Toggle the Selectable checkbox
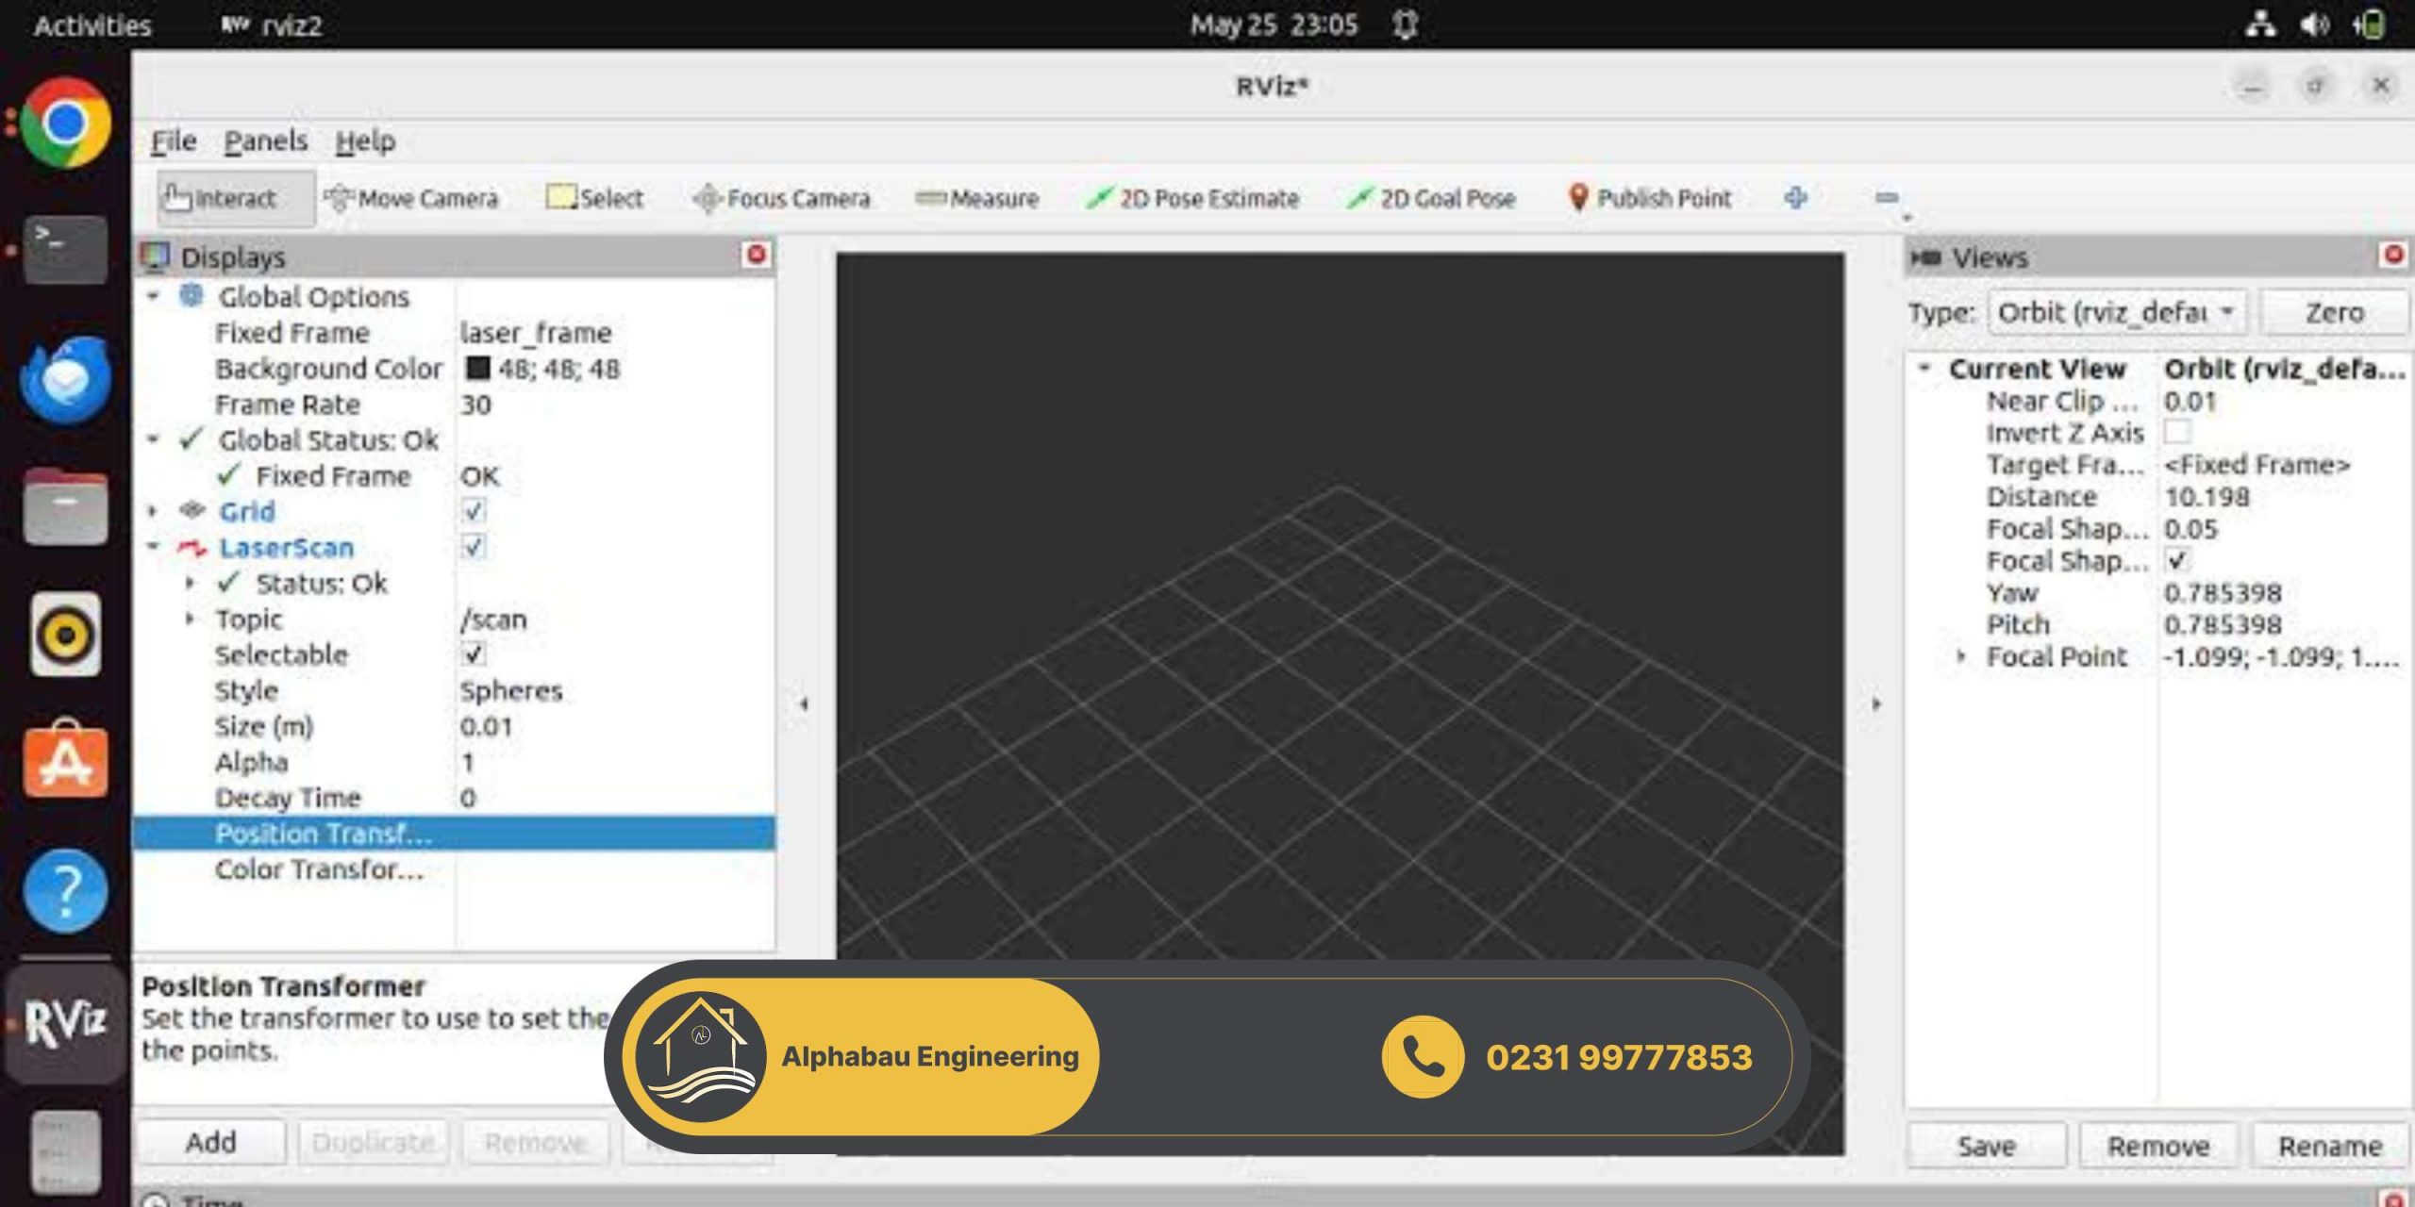Image resolution: width=2415 pixels, height=1207 pixels. 474,654
